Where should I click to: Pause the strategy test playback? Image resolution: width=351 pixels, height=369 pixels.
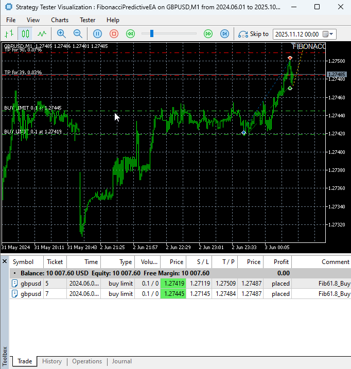click(98, 34)
